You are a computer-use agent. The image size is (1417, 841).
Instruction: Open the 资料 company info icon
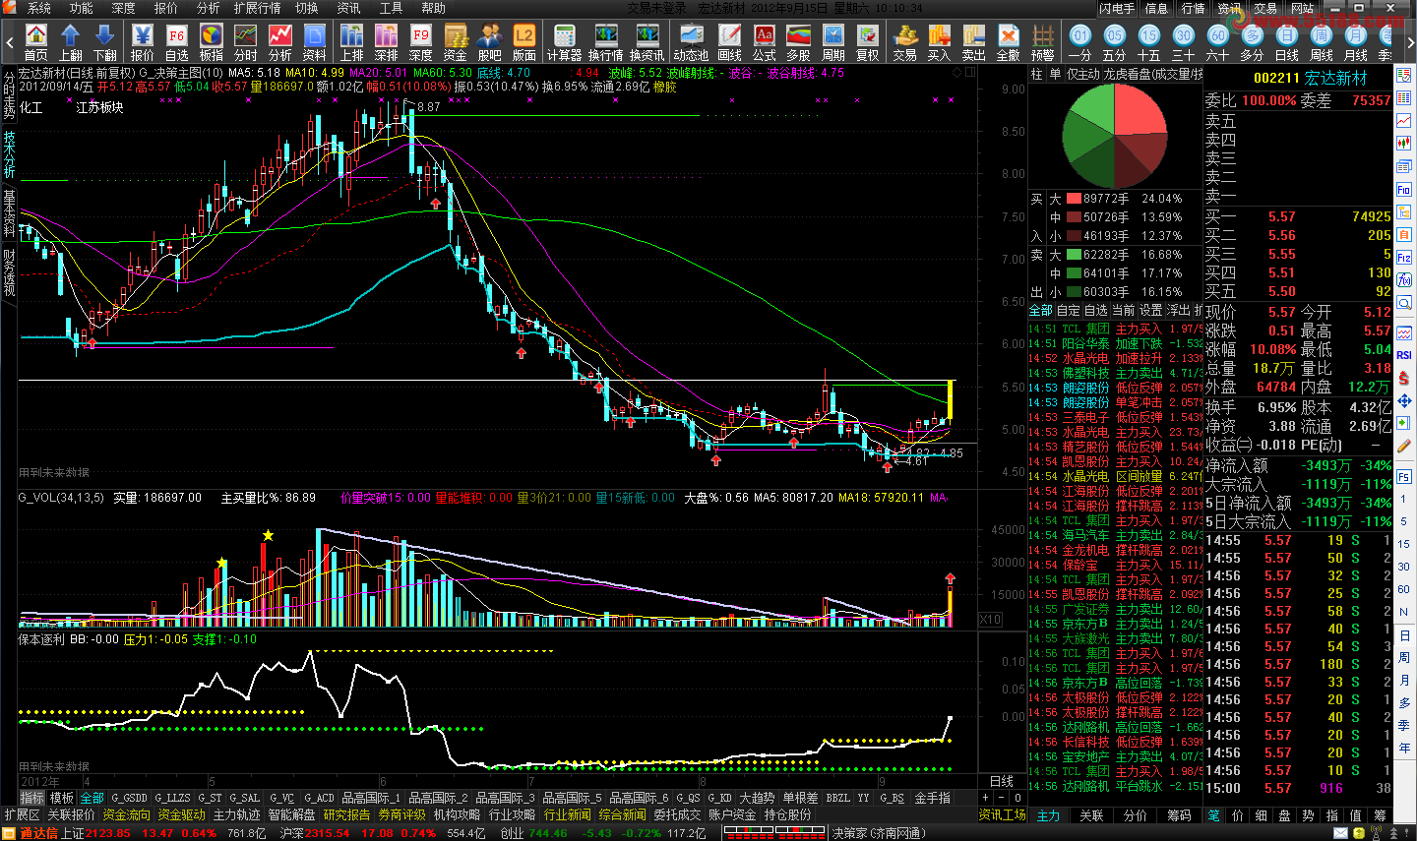[315, 43]
